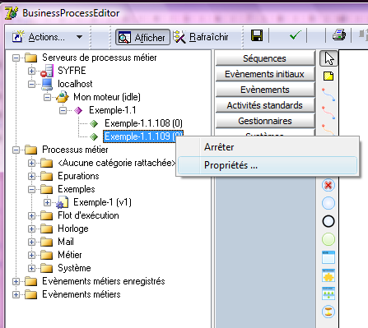Image resolution: width=368 pixels, height=328 pixels.
Task: Click the Exemple-1 (v1) process document icon
Action: pos(63,202)
